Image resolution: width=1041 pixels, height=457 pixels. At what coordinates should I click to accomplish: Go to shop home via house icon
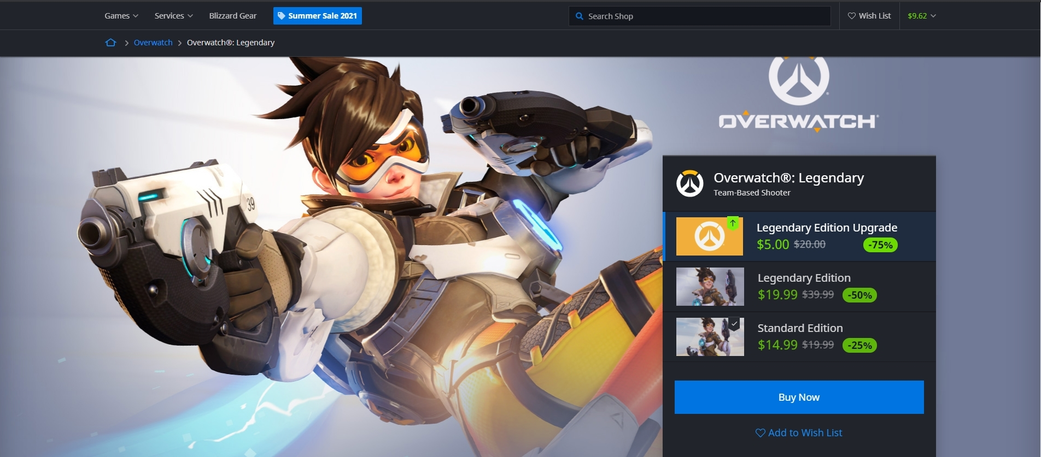coord(110,43)
